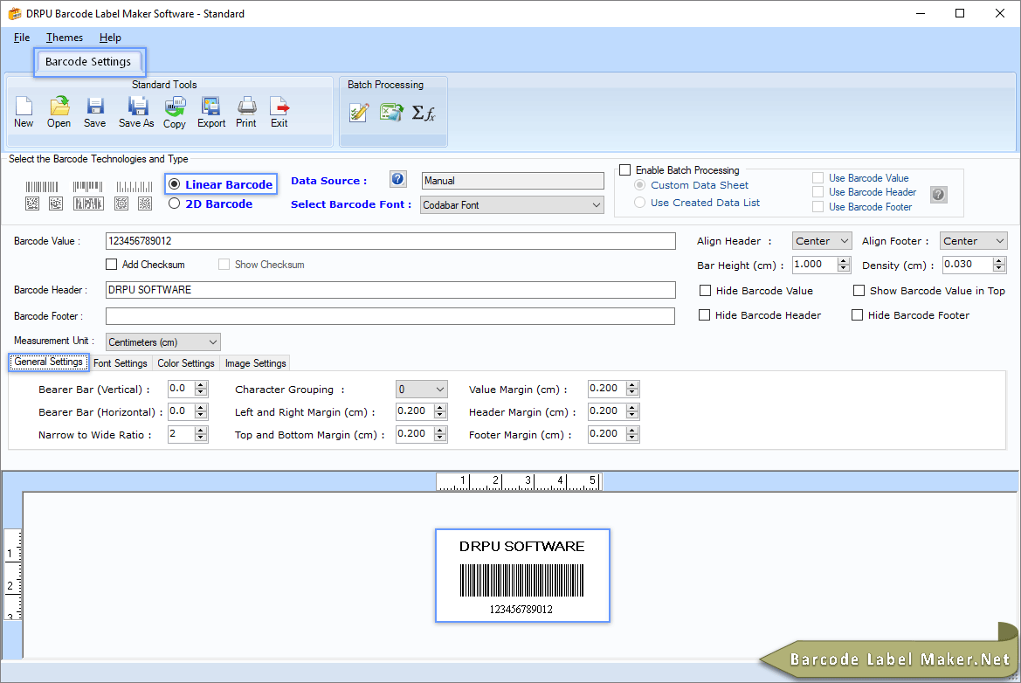Save the barcode with the Save icon
Screen dimensions: 1021x683
pos(94,112)
